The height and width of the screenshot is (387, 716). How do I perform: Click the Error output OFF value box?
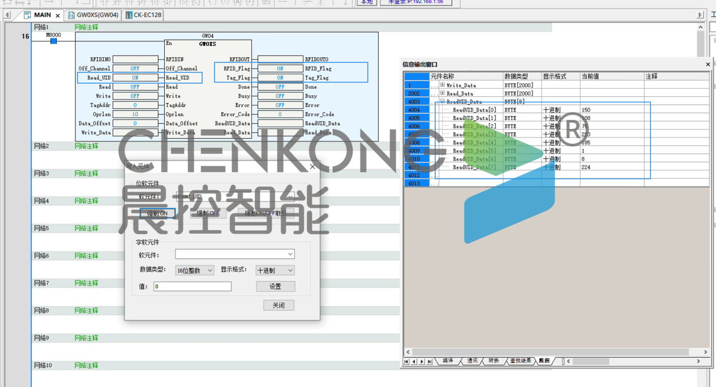tap(280, 105)
